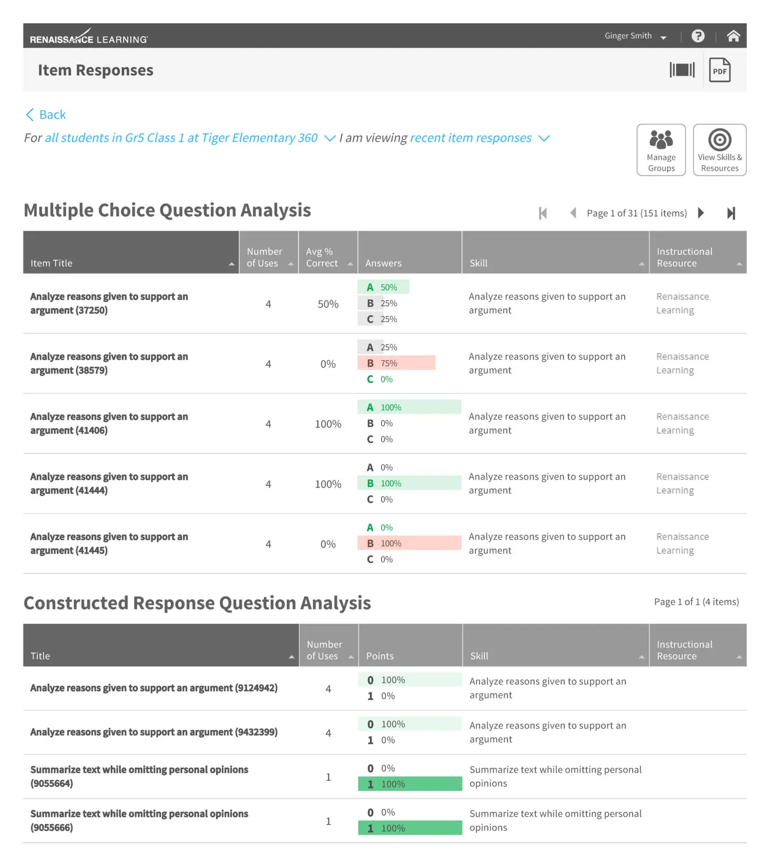Click the Constructed Response Question Analysis heading
770x862 pixels.
click(197, 603)
